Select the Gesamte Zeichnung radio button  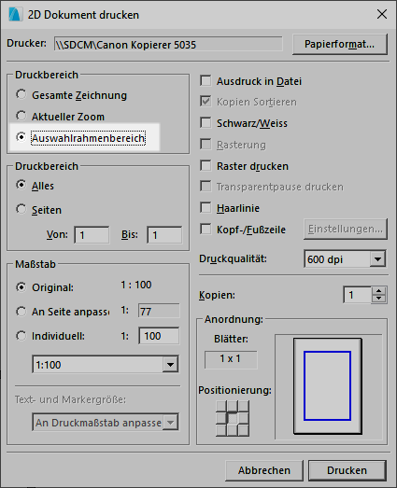coord(21,94)
